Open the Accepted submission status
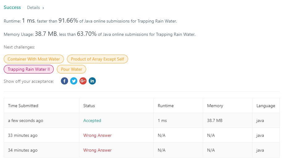The height and width of the screenshot is (168, 283). [92, 120]
